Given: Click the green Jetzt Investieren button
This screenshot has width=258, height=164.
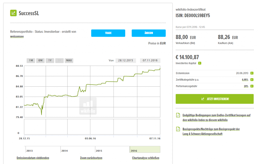Looking at the screenshot, I should 214,99.
